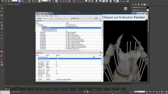Click the object color swatch next to BarKeeperTorso
168x94 pixels.
click(148, 8)
